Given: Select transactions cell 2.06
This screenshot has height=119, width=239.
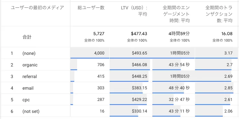Looking at the screenshot, I should click(x=228, y=111).
